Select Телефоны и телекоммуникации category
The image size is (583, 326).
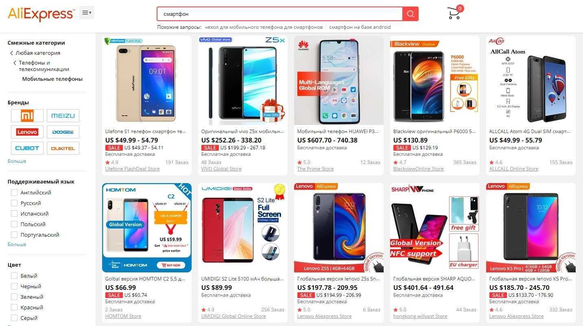click(x=44, y=66)
